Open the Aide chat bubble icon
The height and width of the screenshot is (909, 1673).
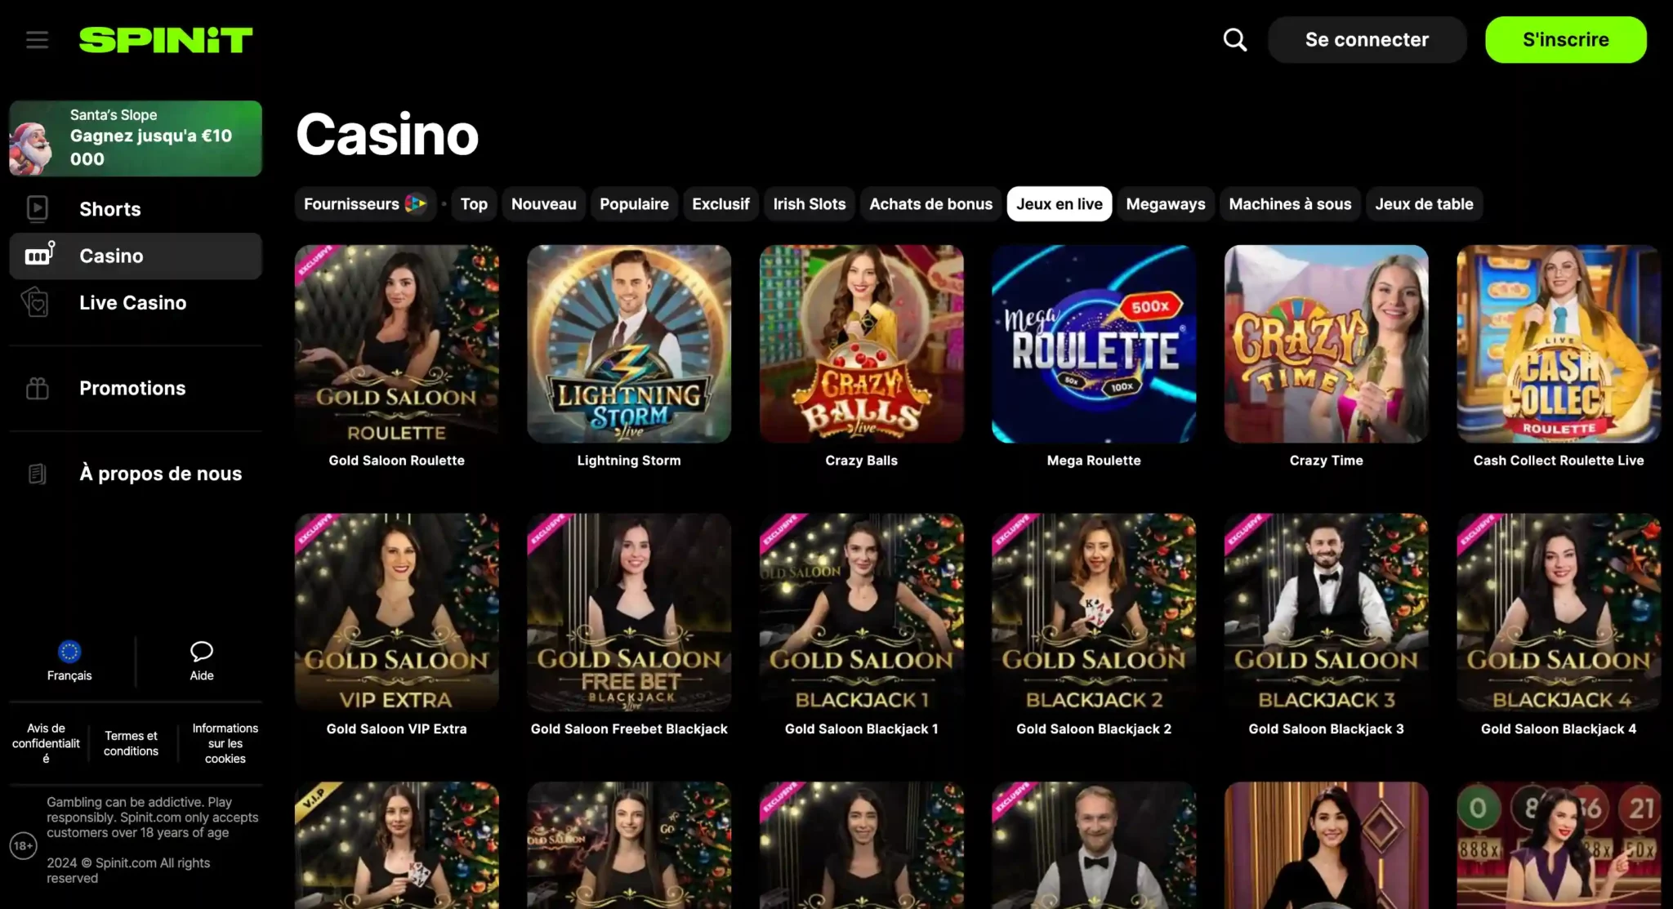(202, 651)
